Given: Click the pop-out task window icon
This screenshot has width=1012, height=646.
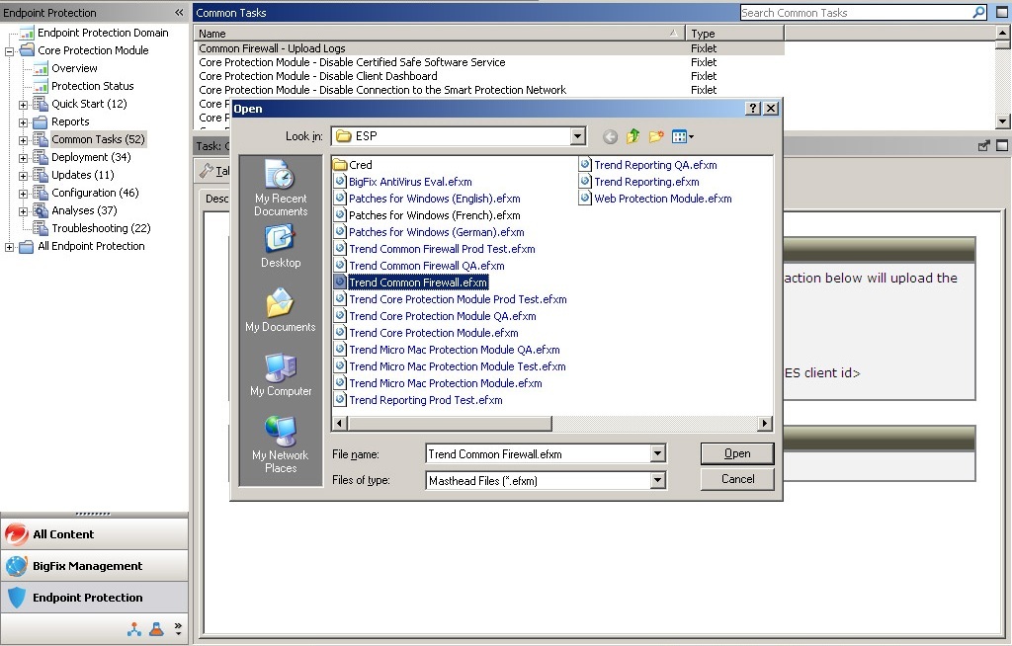Looking at the screenshot, I should 983,146.
